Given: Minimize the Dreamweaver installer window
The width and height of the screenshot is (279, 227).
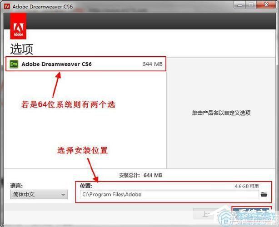Looking at the screenshot, I should [x=239, y=5].
